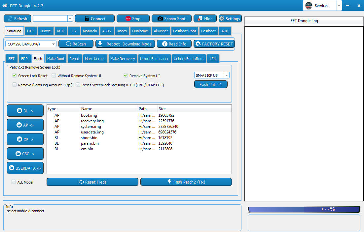This screenshot has height=232, width=364.
Task: Expand the COM296|SAMSUNG port dropdown
Action: 54,44
